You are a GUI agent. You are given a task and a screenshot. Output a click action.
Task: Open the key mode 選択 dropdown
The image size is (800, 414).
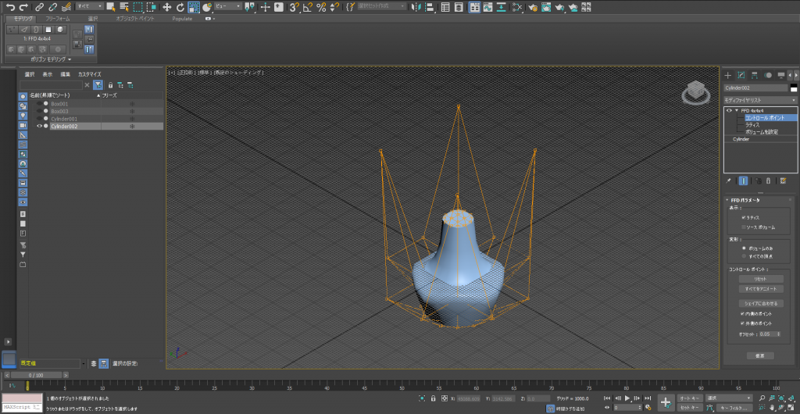(729, 398)
